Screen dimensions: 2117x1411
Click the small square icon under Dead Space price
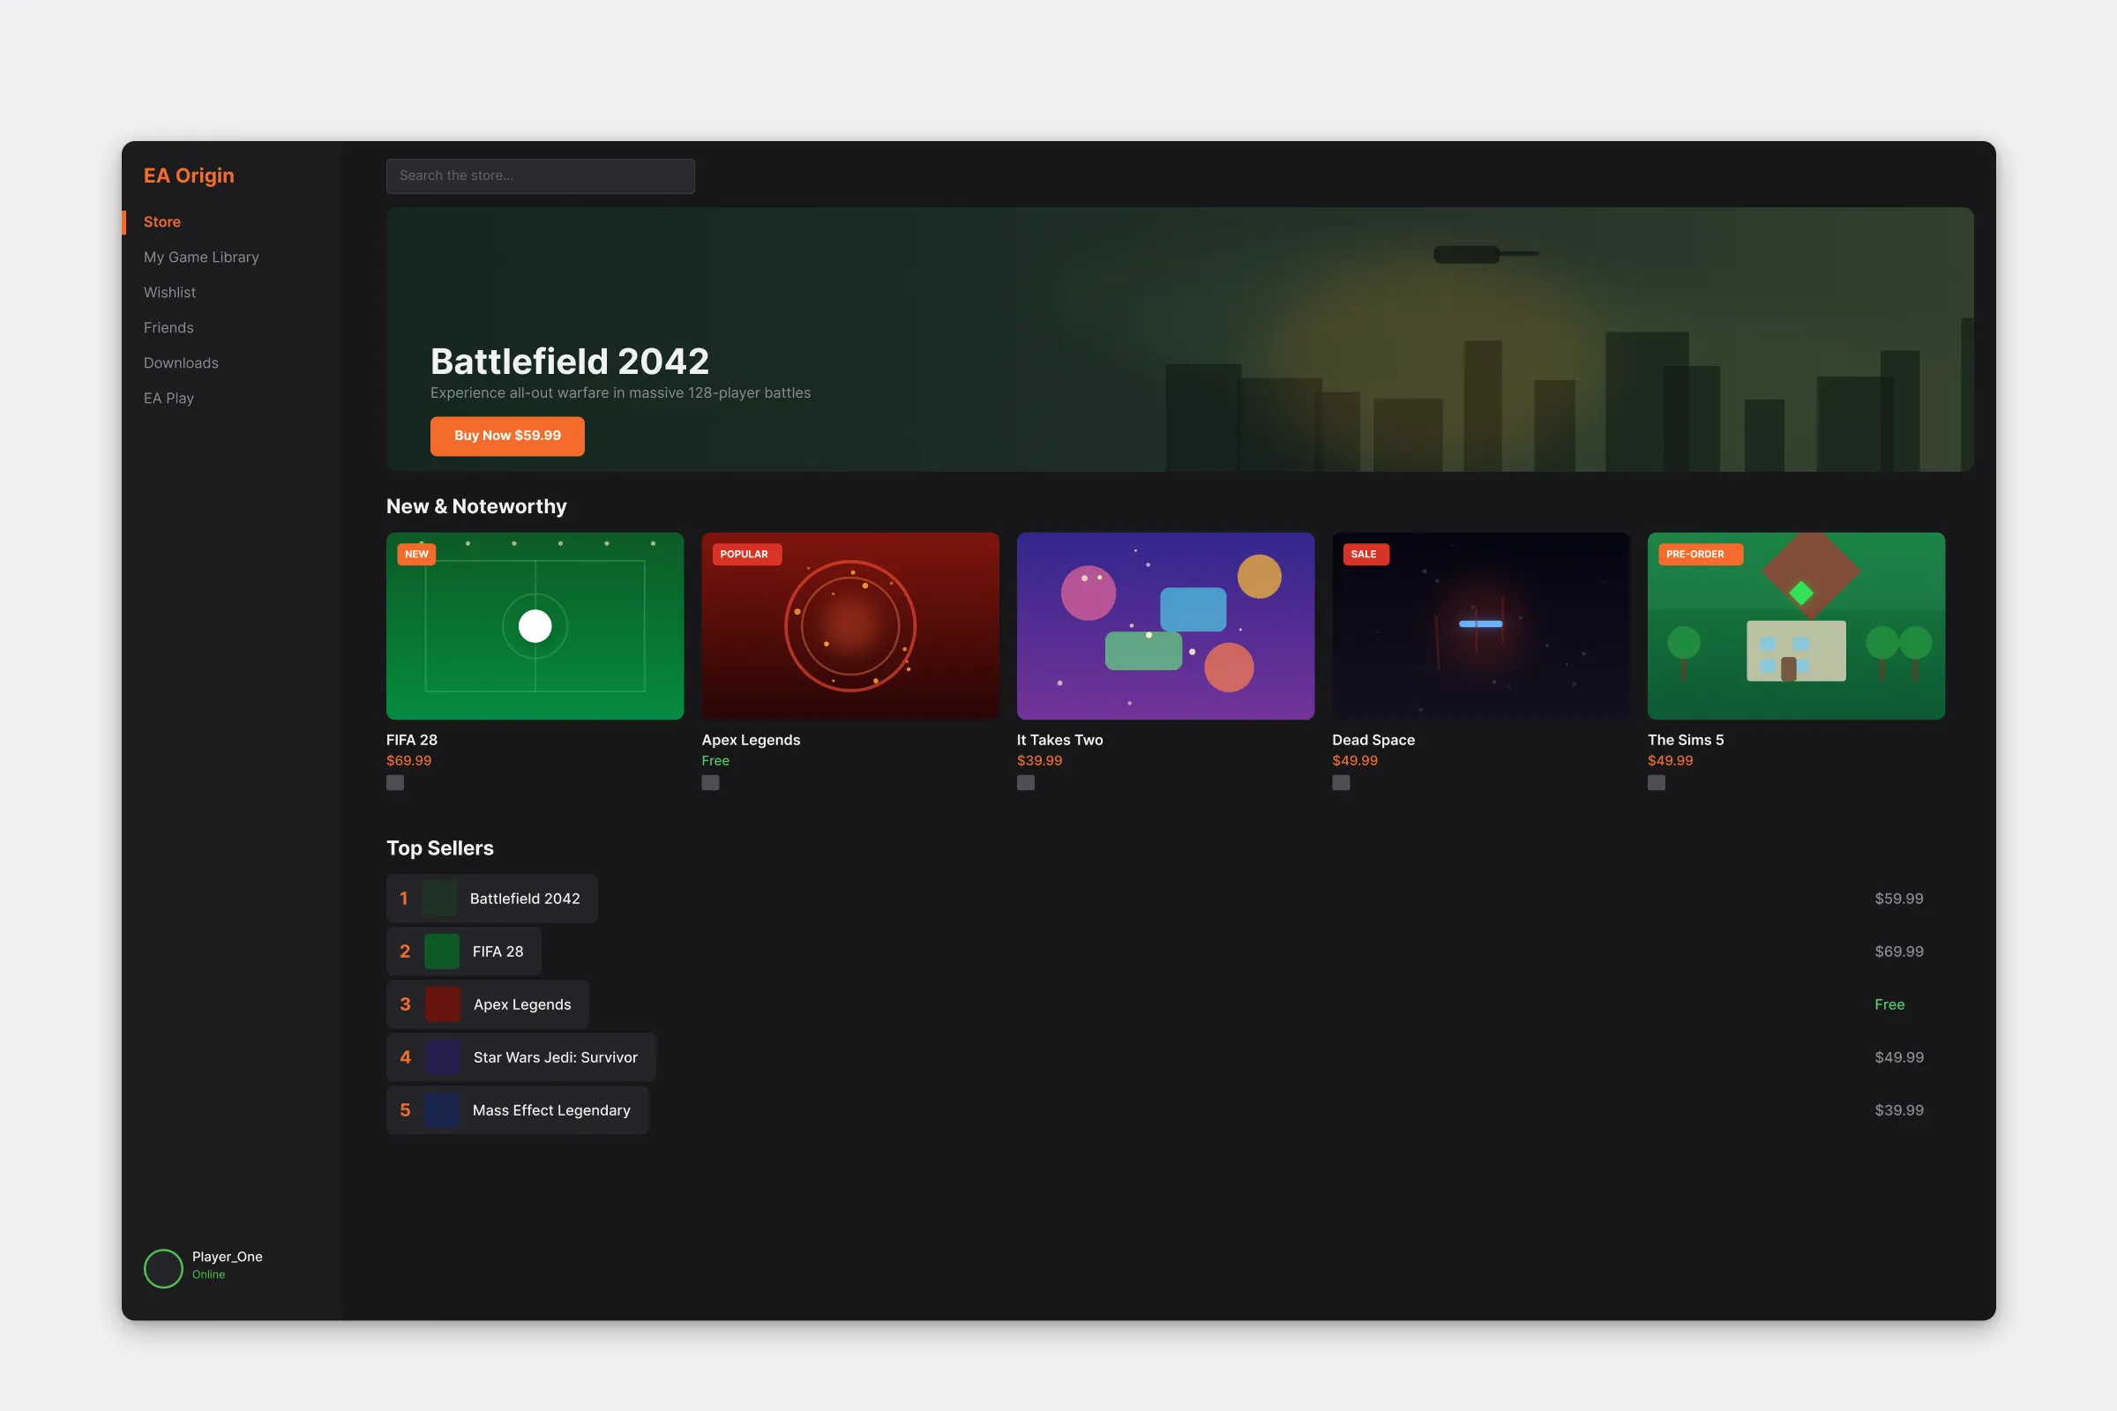coord(1341,783)
